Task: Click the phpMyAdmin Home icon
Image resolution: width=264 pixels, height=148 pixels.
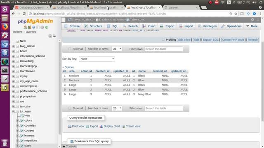Action: coord(25,27)
